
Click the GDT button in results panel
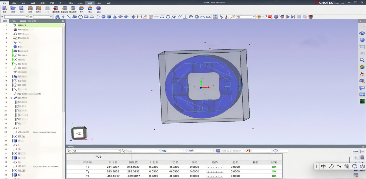tap(356, 151)
